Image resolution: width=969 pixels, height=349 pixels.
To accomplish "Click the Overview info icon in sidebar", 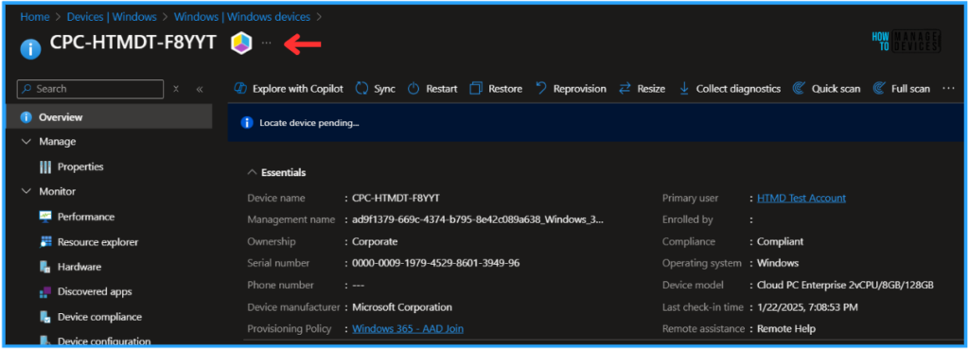I will pyautogui.click(x=26, y=117).
